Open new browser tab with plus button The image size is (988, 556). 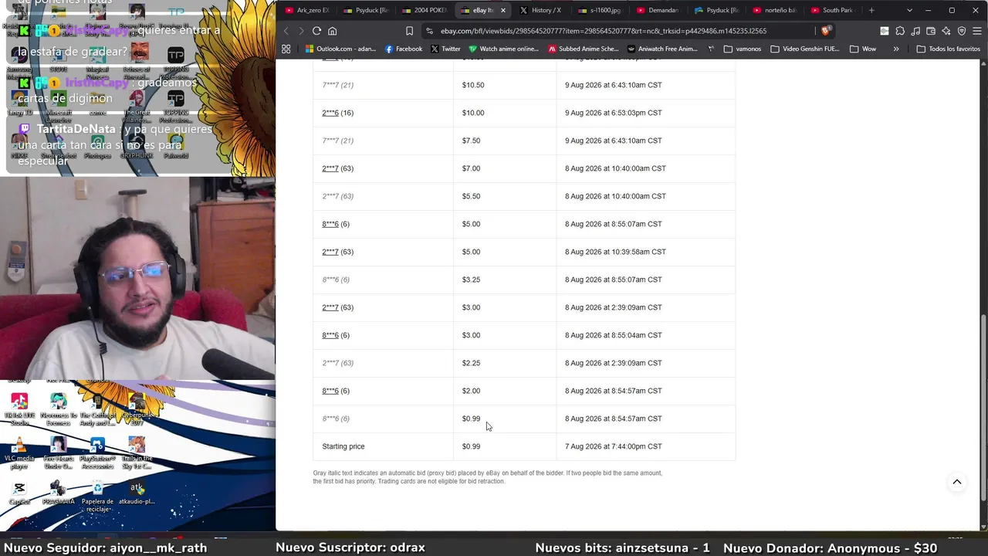pos(871,10)
